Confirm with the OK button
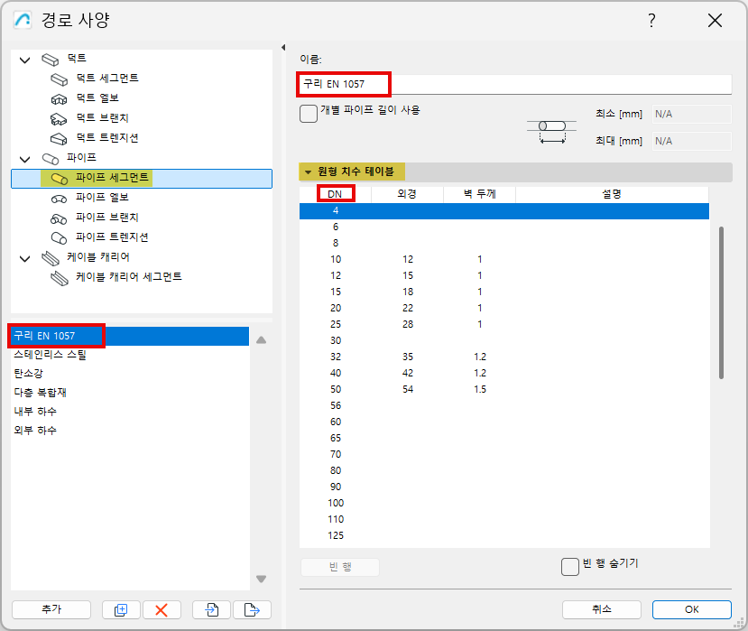 point(692,609)
